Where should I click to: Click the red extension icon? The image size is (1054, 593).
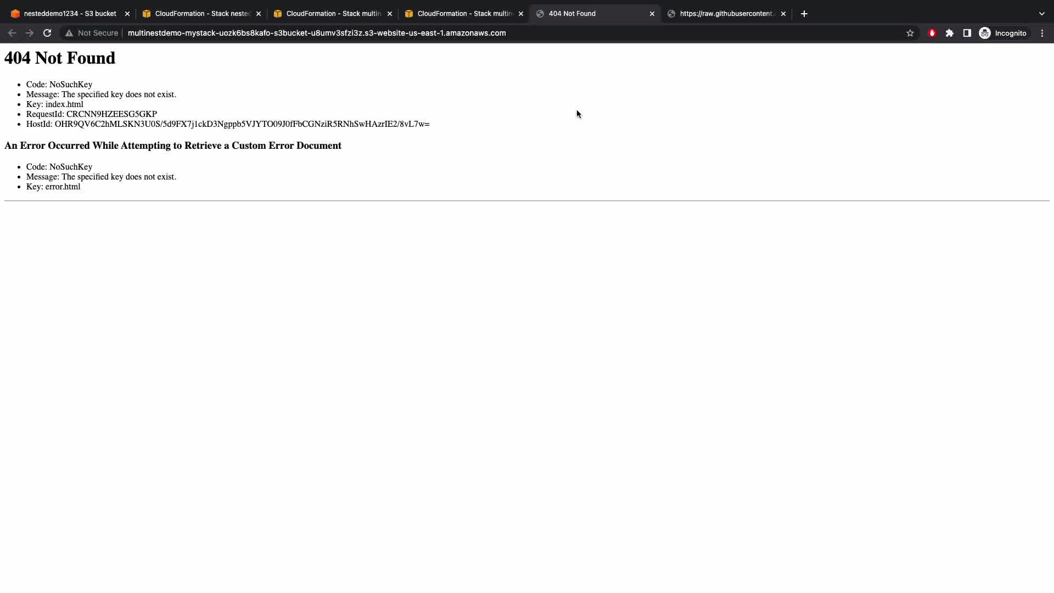[x=932, y=33]
